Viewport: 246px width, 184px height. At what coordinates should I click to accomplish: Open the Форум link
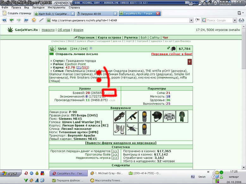coord(78,30)
